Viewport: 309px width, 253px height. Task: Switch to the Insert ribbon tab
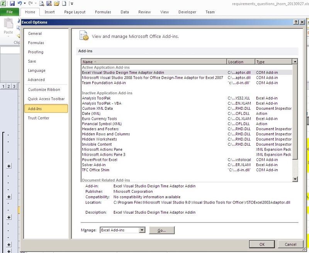49,12
